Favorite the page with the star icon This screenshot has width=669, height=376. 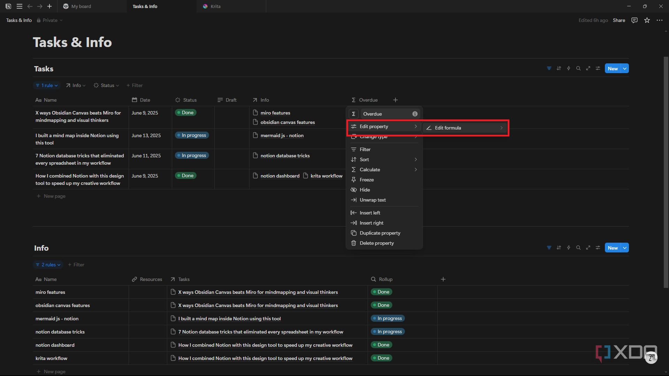(647, 20)
